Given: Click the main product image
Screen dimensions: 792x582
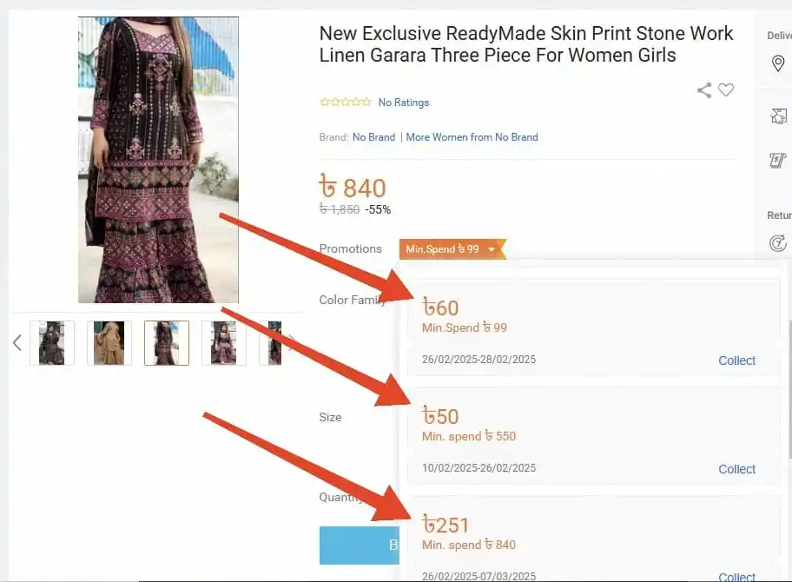Looking at the screenshot, I should [x=158, y=160].
